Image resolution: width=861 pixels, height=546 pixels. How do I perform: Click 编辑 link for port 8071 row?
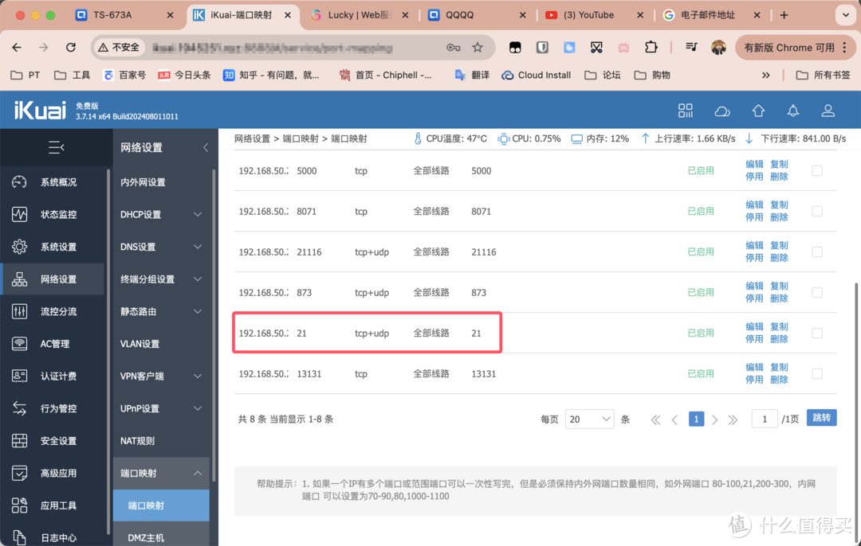pos(754,205)
